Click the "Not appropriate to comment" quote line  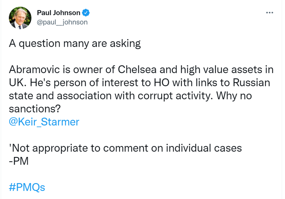tap(125, 148)
